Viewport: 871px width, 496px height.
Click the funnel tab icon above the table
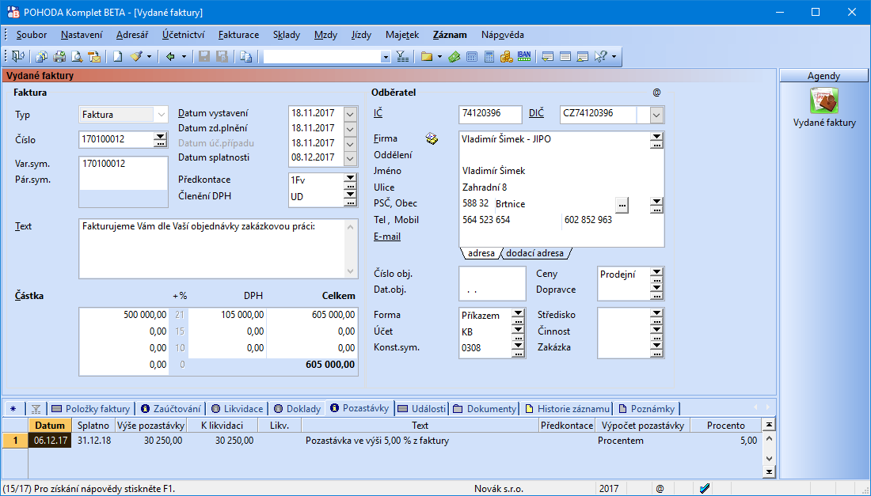pyautogui.click(x=36, y=409)
